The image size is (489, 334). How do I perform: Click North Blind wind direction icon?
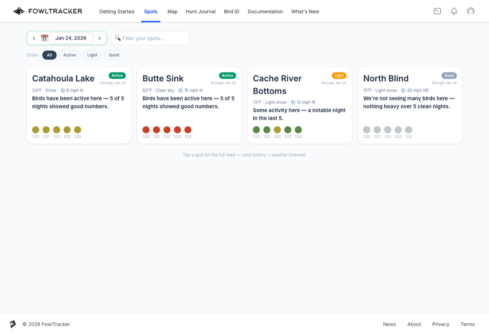coord(403,90)
